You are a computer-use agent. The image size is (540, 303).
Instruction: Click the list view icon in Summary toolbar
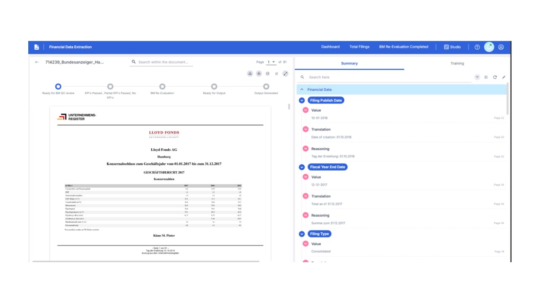(x=486, y=77)
